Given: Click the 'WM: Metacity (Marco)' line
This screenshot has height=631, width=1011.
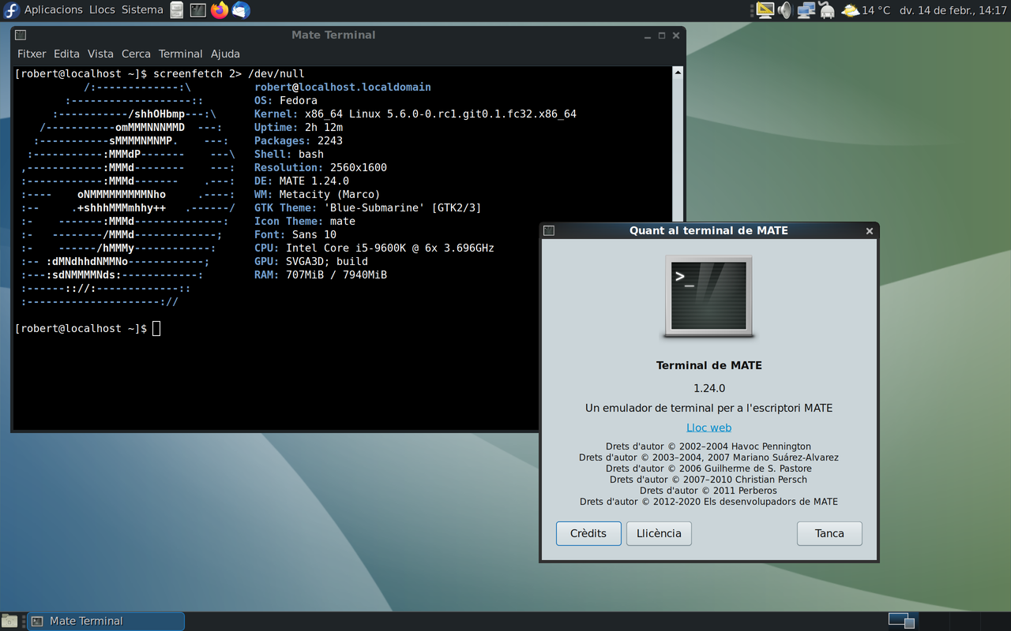Looking at the screenshot, I should coord(318,194).
